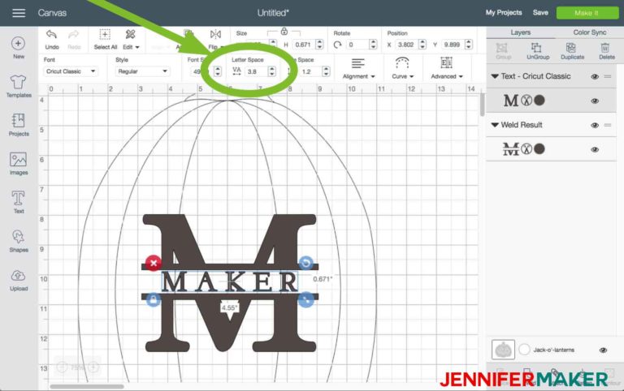The image size is (624, 391).
Task: Open the Images library
Action: click(x=19, y=163)
